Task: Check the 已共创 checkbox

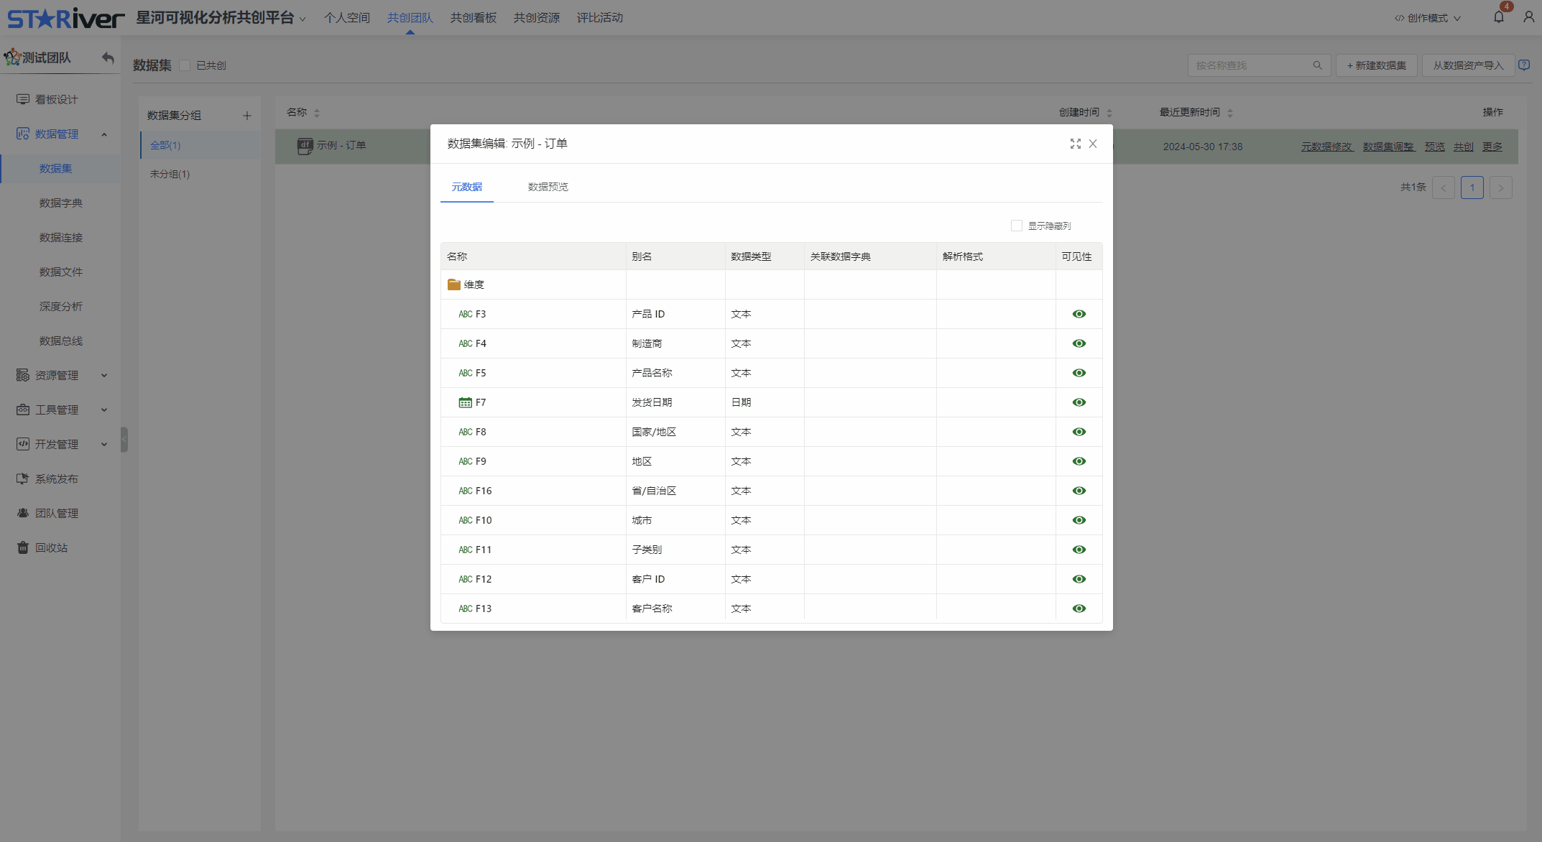Action: click(185, 65)
